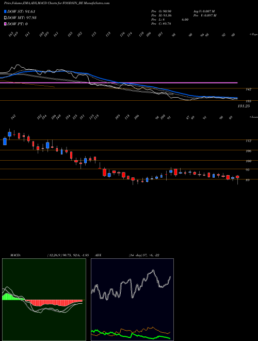Click the 131.25 price label under EMA chart
This screenshot has height=341, width=258.
pos(244,106)
